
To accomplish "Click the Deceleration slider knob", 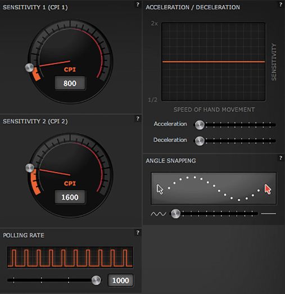I will click(200, 141).
